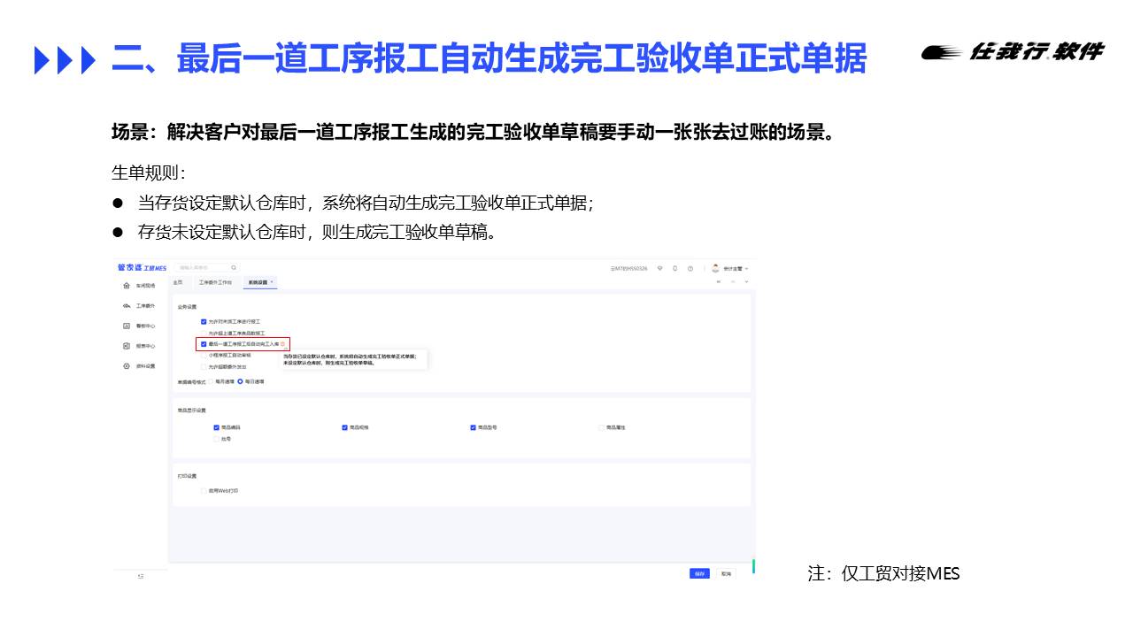Open 工序委外 via its sidebar icon
This screenshot has width=1133, height=637.
coord(127,305)
